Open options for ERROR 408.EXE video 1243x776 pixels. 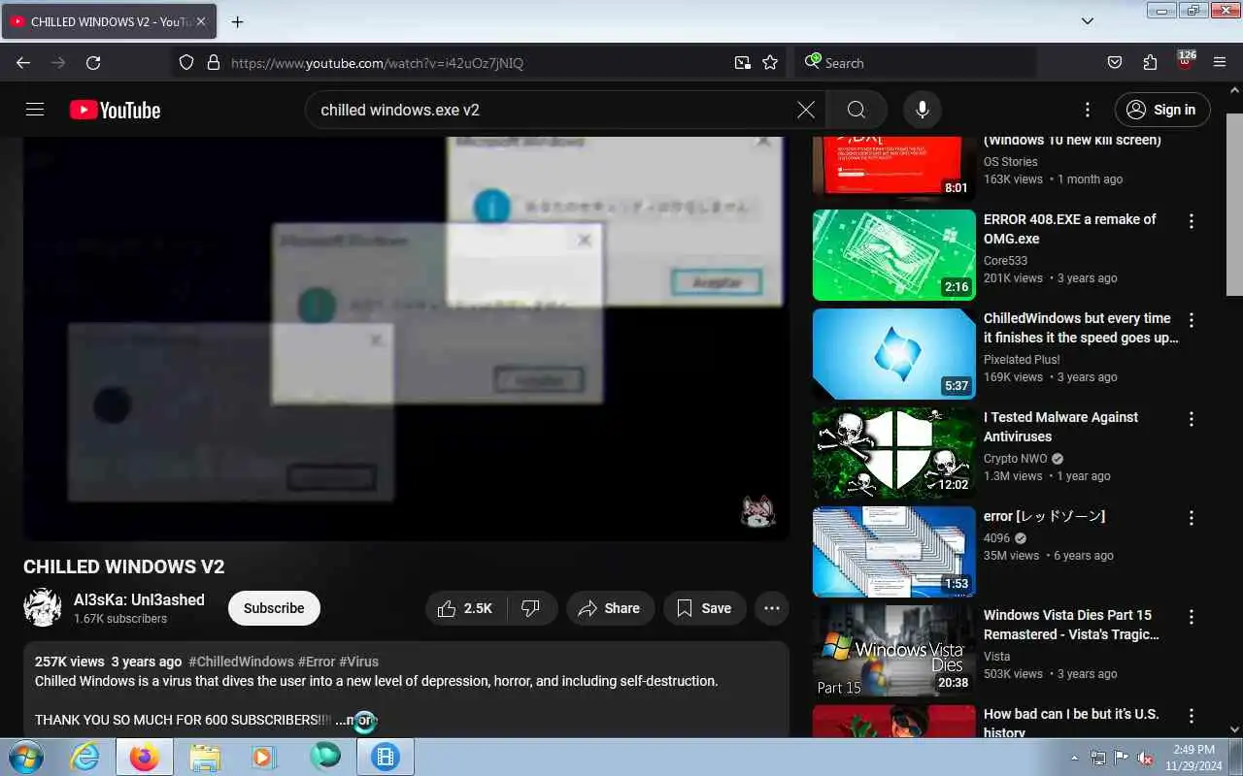[x=1192, y=221]
